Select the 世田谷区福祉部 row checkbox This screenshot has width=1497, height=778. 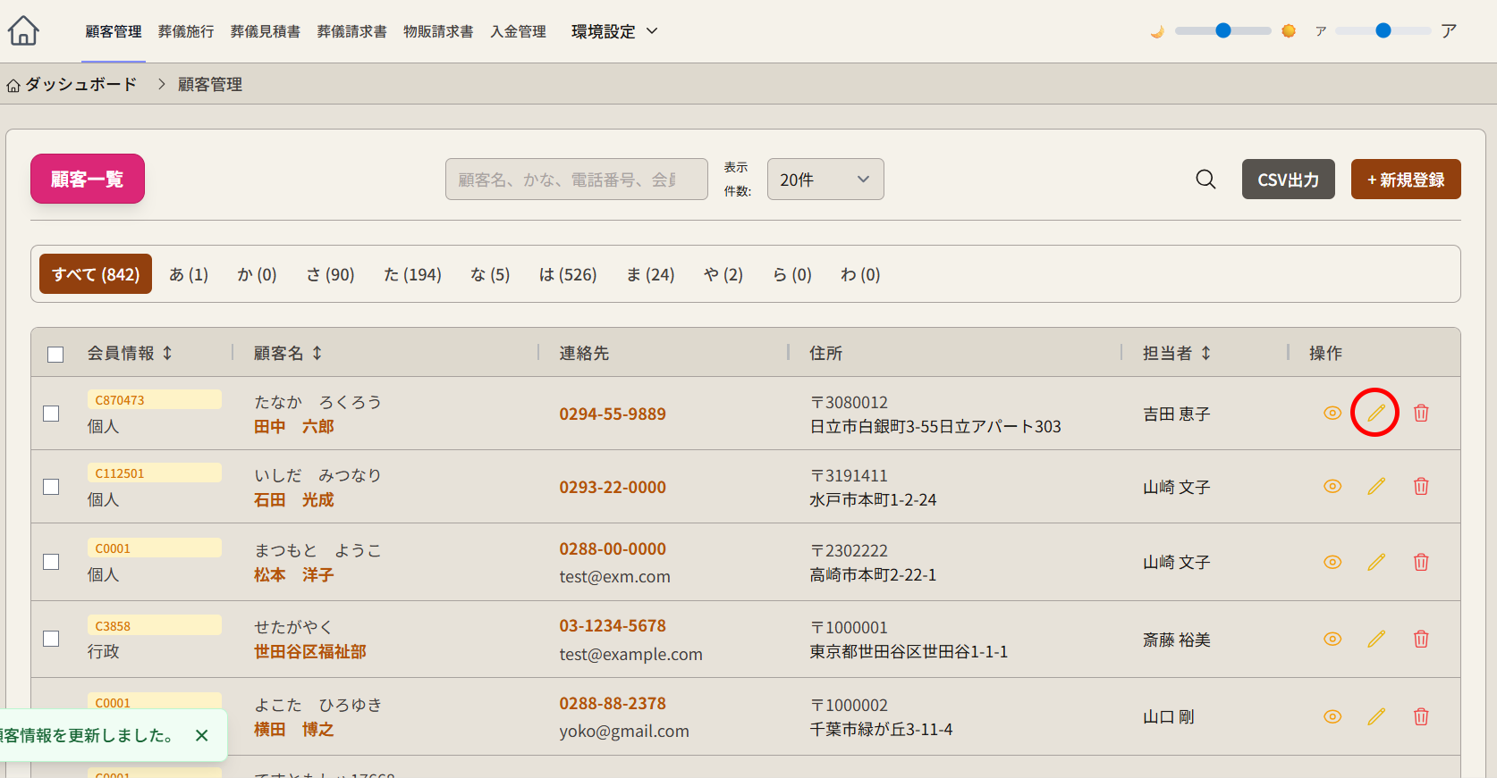(x=52, y=640)
